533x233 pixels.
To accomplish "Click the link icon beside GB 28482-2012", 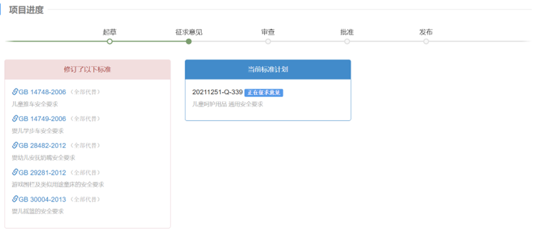I will pyautogui.click(x=15, y=145).
